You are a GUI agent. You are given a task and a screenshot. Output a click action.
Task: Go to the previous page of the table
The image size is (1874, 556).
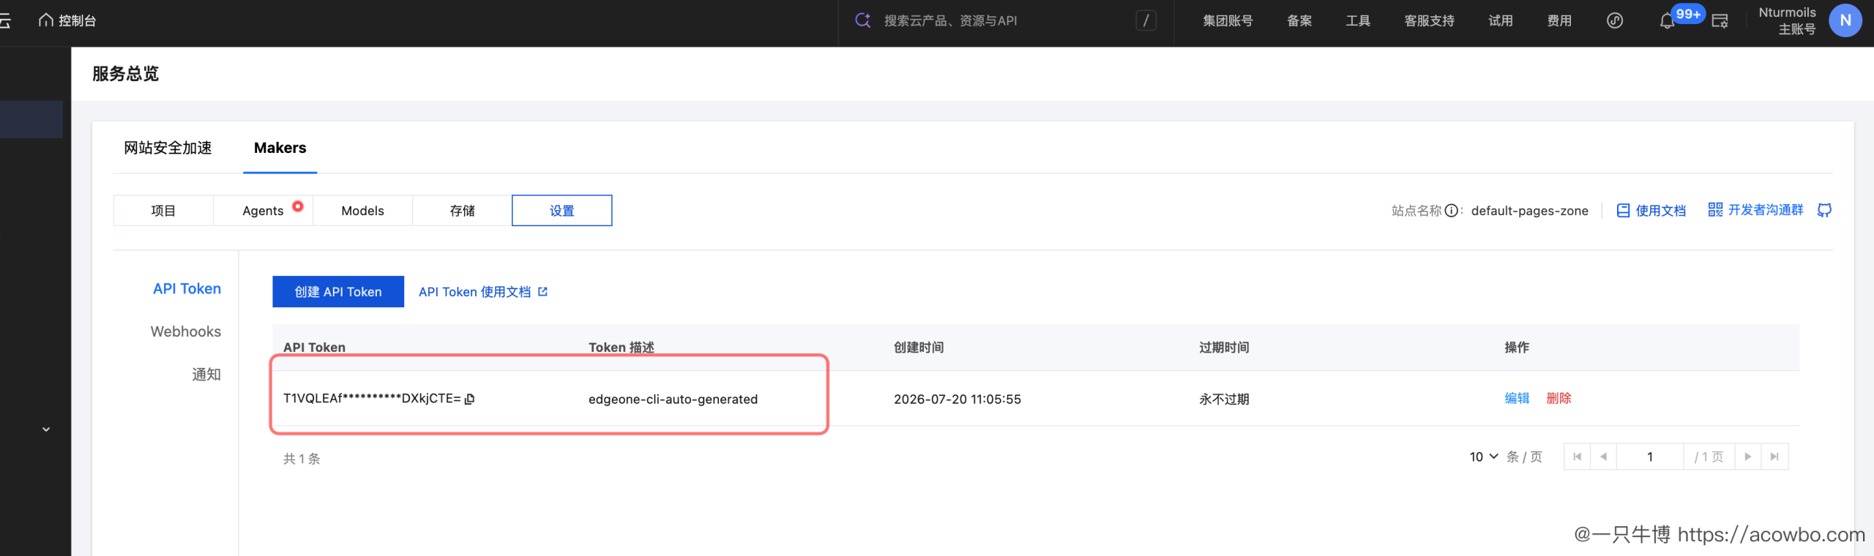pos(1603,457)
